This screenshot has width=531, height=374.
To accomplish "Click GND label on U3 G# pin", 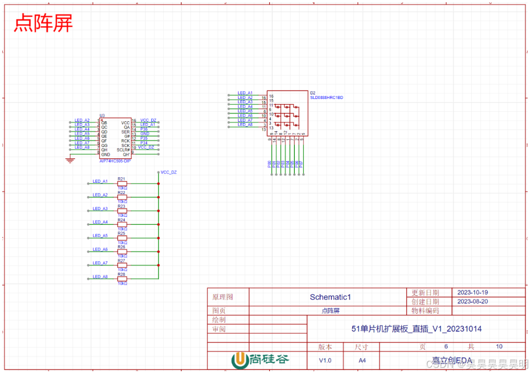I will tap(145, 134).
